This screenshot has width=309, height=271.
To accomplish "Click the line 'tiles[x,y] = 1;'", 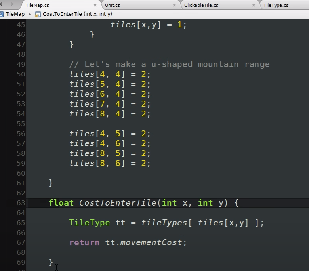I will [x=148, y=25].
